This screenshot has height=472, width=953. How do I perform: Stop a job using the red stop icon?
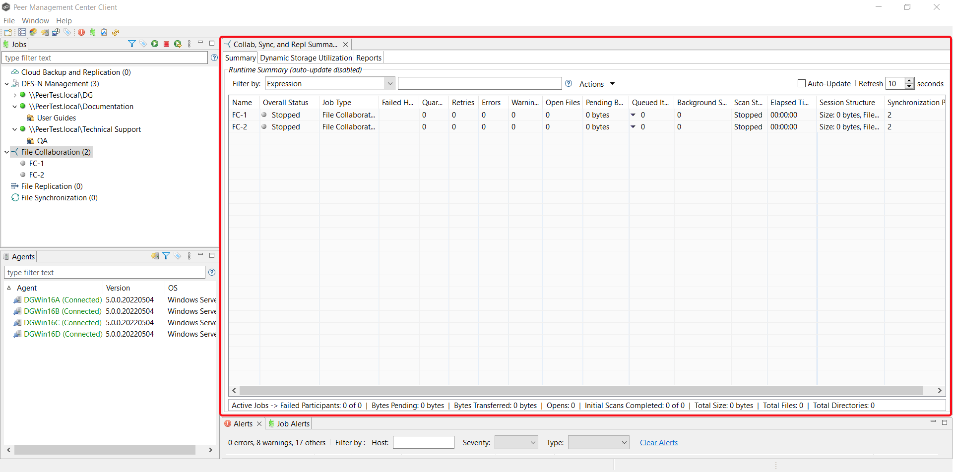point(167,44)
